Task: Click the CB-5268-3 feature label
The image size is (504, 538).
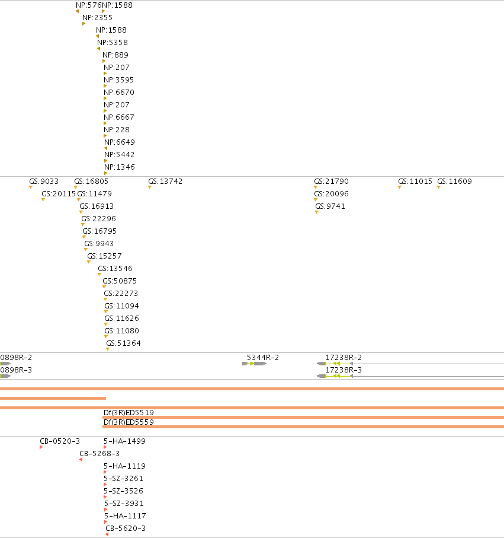Action: point(99,454)
